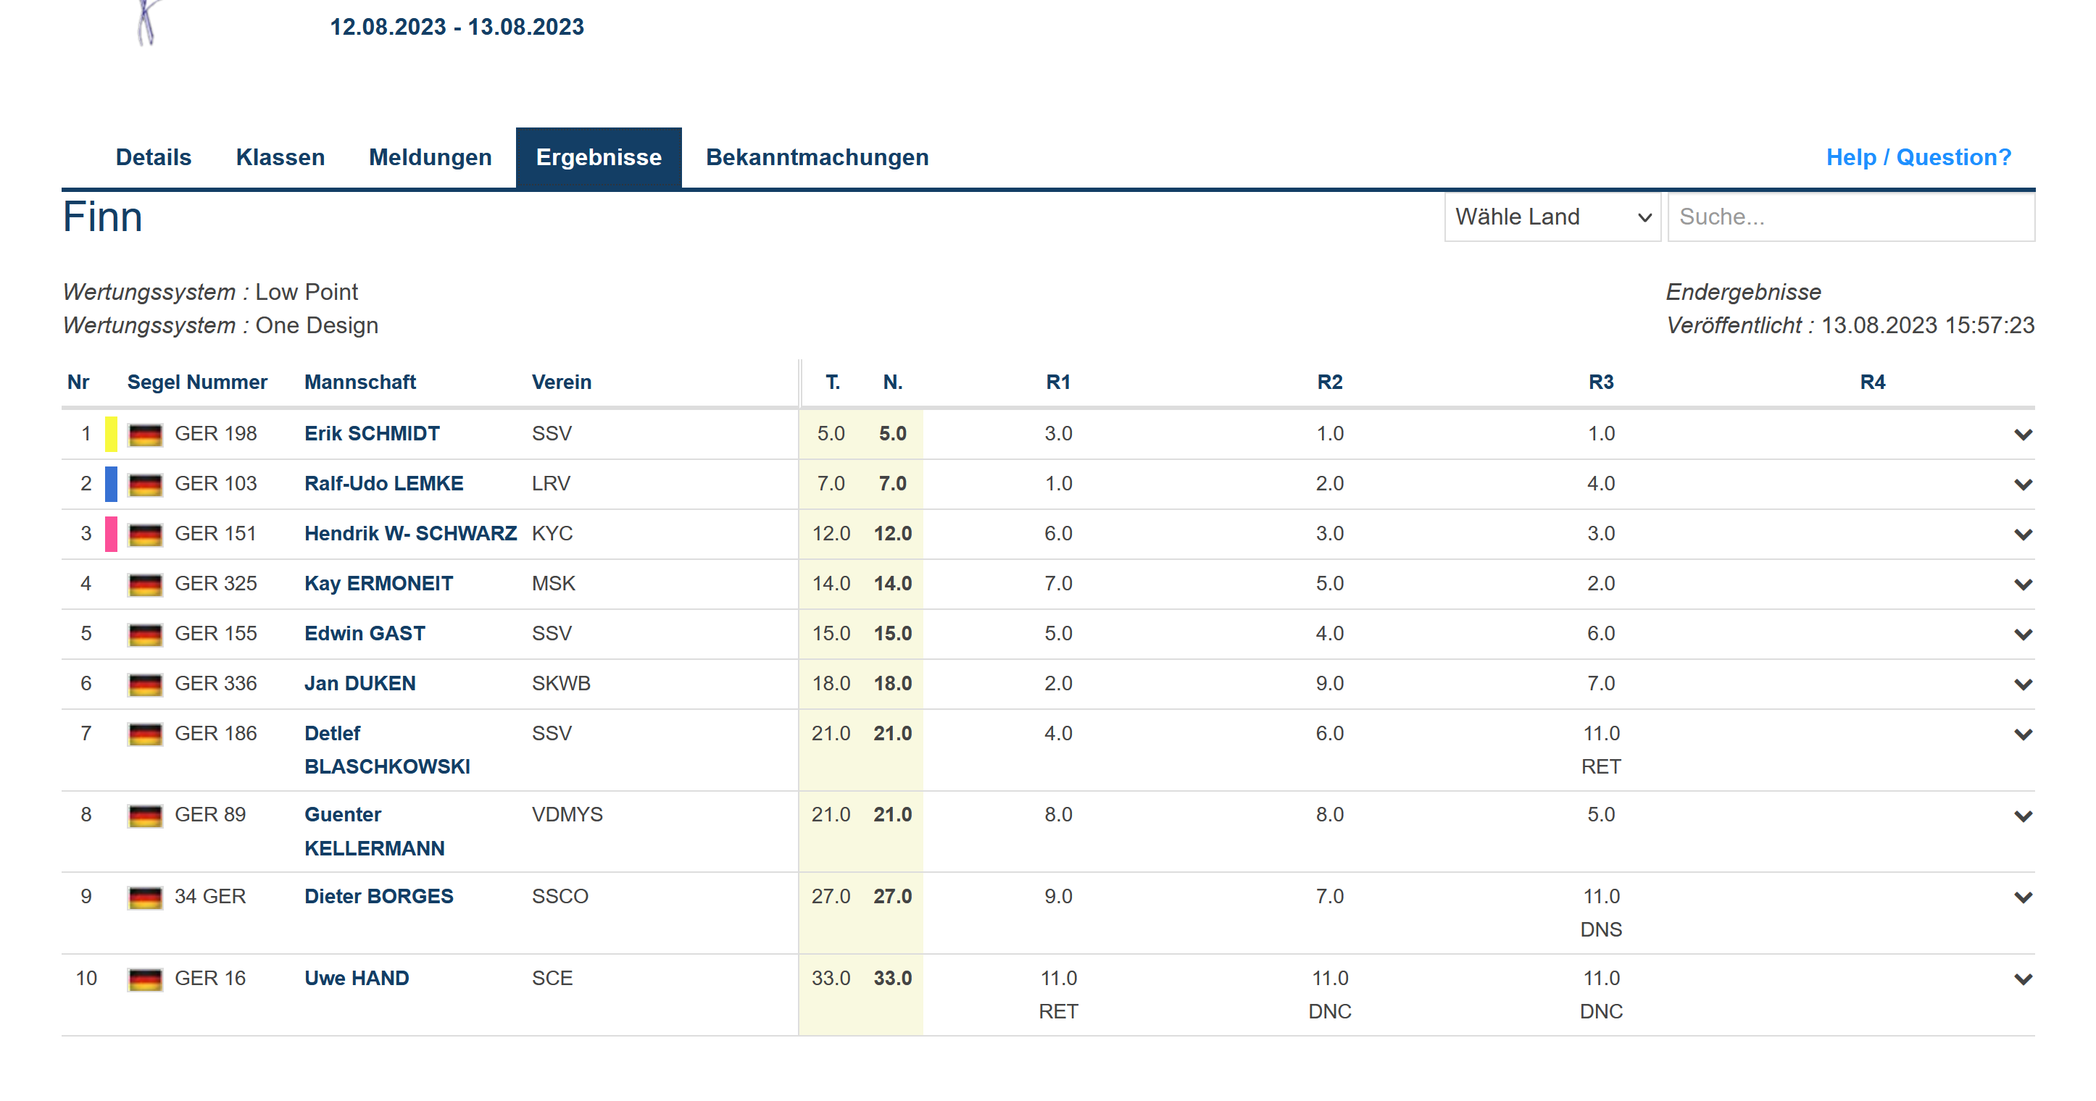Viewport: 2096px width, 1101px height.
Task: Click the Help / Question? link
Action: 1918,157
